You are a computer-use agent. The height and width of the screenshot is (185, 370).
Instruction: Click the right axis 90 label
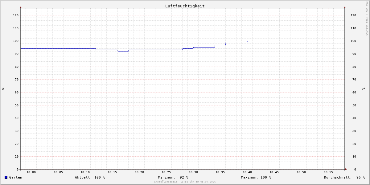[x=354, y=54]
